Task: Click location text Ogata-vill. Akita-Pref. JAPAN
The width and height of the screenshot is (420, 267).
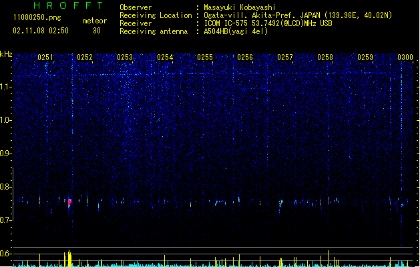Action: tap(262, 15)
